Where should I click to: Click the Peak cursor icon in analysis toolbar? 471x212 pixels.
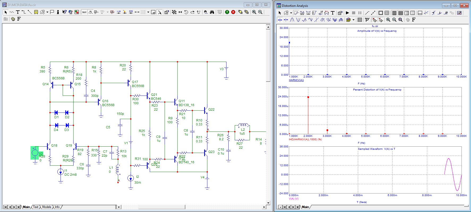pyautogui.click(x=292, y=20)
